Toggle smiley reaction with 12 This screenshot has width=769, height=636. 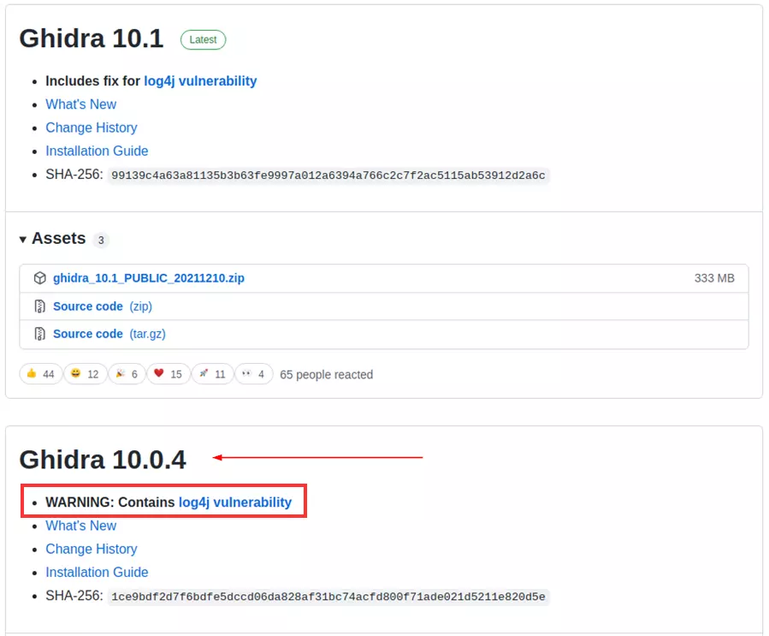[85, 374]
